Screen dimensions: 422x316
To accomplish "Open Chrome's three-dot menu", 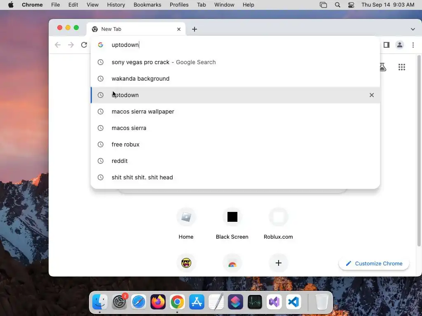I will [x=413, y=45].
